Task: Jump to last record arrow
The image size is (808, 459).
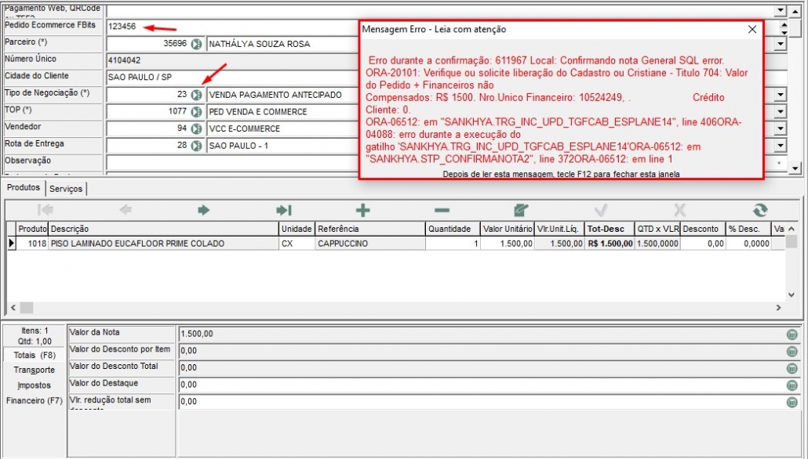Action: pyautogui.click(x=283, y=210)
